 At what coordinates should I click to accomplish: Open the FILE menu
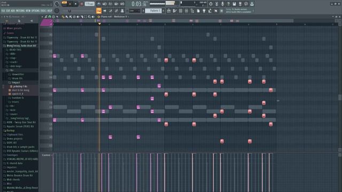pyautogui.click(x=3, y=11)
